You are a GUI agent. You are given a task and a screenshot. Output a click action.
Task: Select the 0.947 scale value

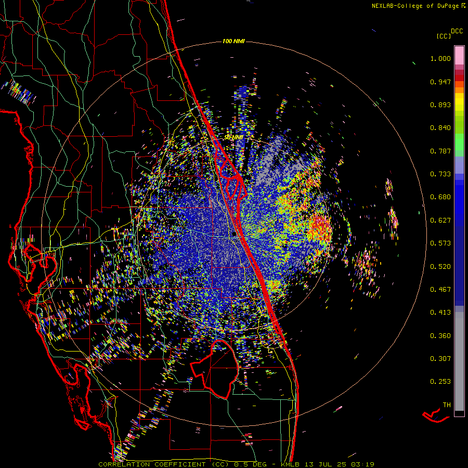pos(440,82)
